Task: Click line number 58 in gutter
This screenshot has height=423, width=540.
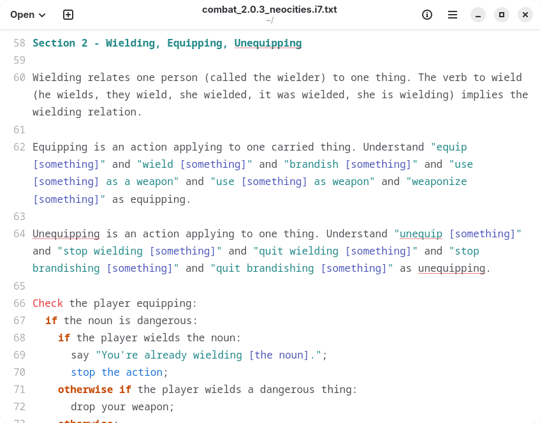Action: coord(19,43)
